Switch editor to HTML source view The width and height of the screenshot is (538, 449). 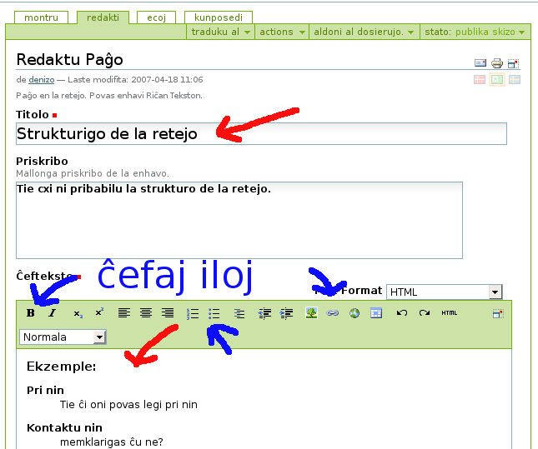pos(450,313)
